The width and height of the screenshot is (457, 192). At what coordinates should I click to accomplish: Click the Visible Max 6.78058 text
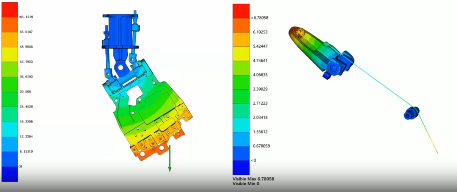point(253,179)
